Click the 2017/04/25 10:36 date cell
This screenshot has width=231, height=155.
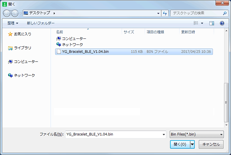point(196,52)
